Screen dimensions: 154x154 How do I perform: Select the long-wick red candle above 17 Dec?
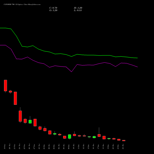(99, 136)
